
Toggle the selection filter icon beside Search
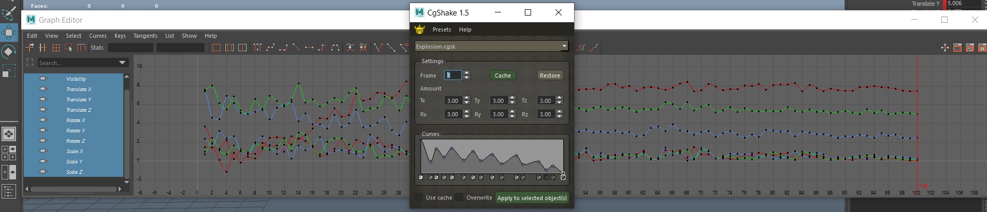coord(30,63)
